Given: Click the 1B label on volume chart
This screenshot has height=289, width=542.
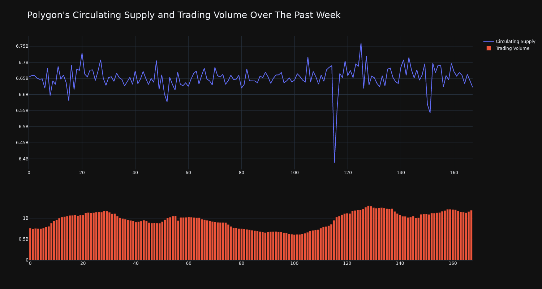Looking at the screenshot, I should click(x=26, y=218).
